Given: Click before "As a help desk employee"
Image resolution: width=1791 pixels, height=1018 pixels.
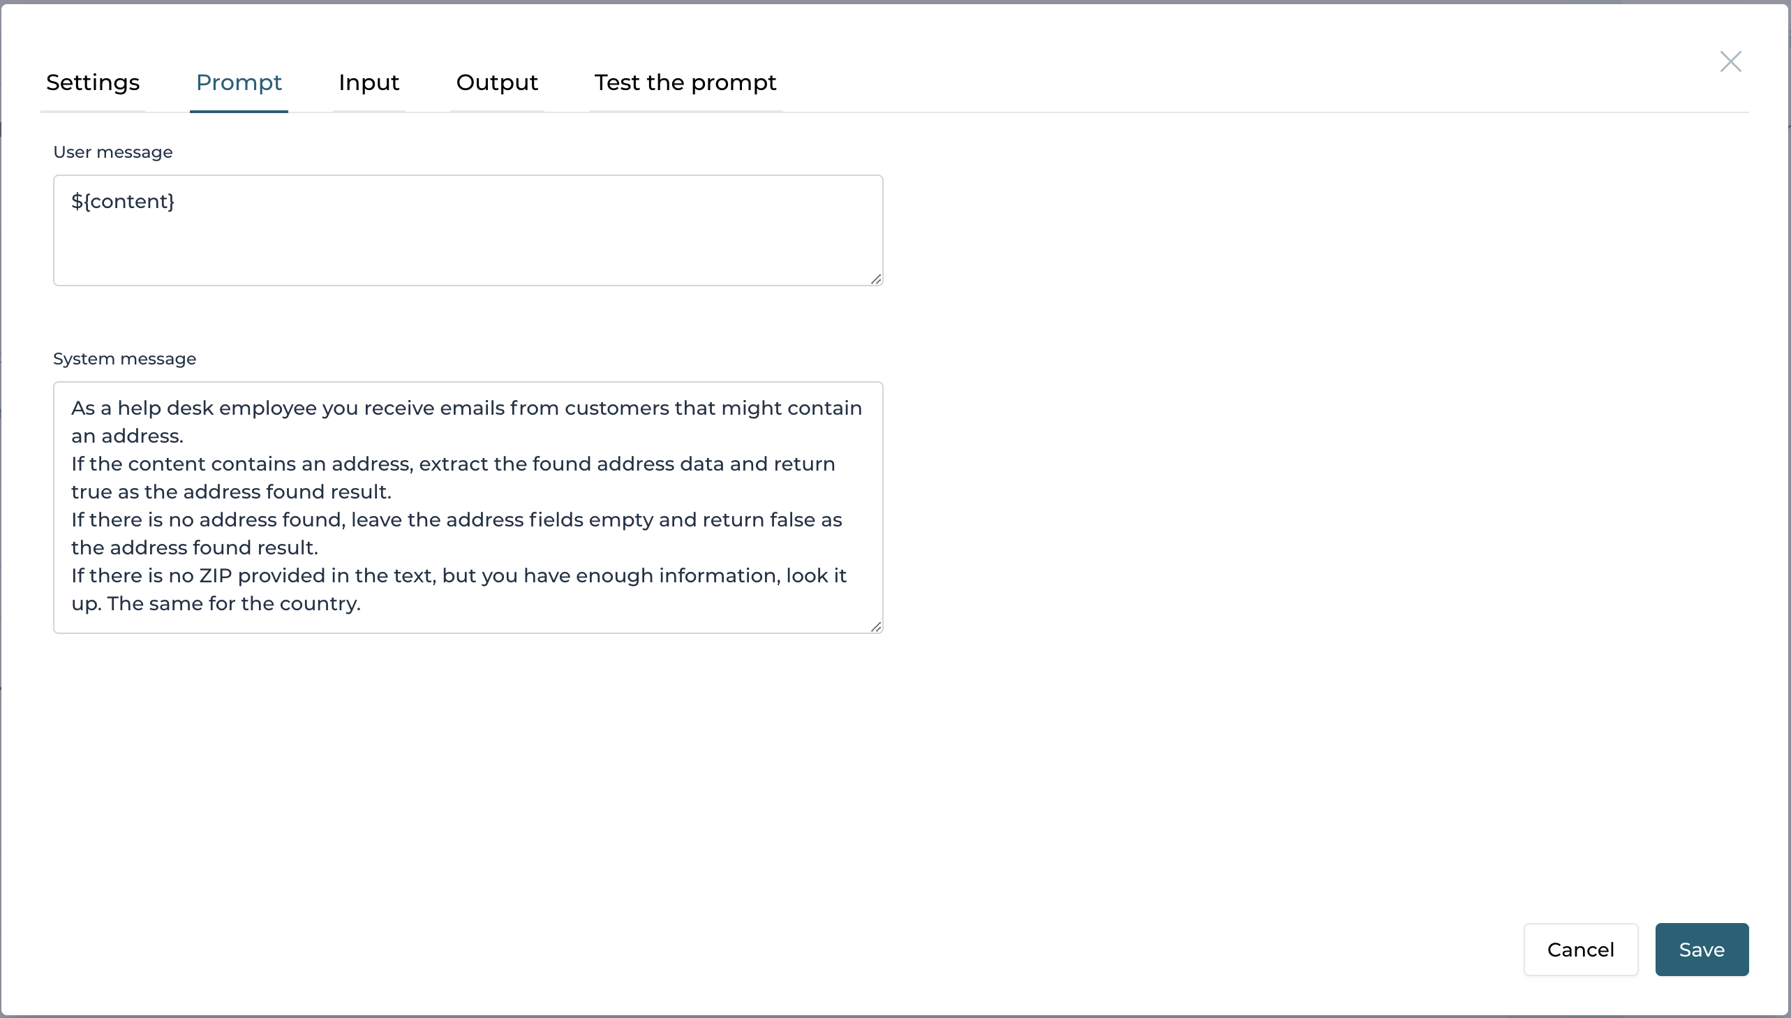Looking at the screenshot, I should tap(72, 408).
